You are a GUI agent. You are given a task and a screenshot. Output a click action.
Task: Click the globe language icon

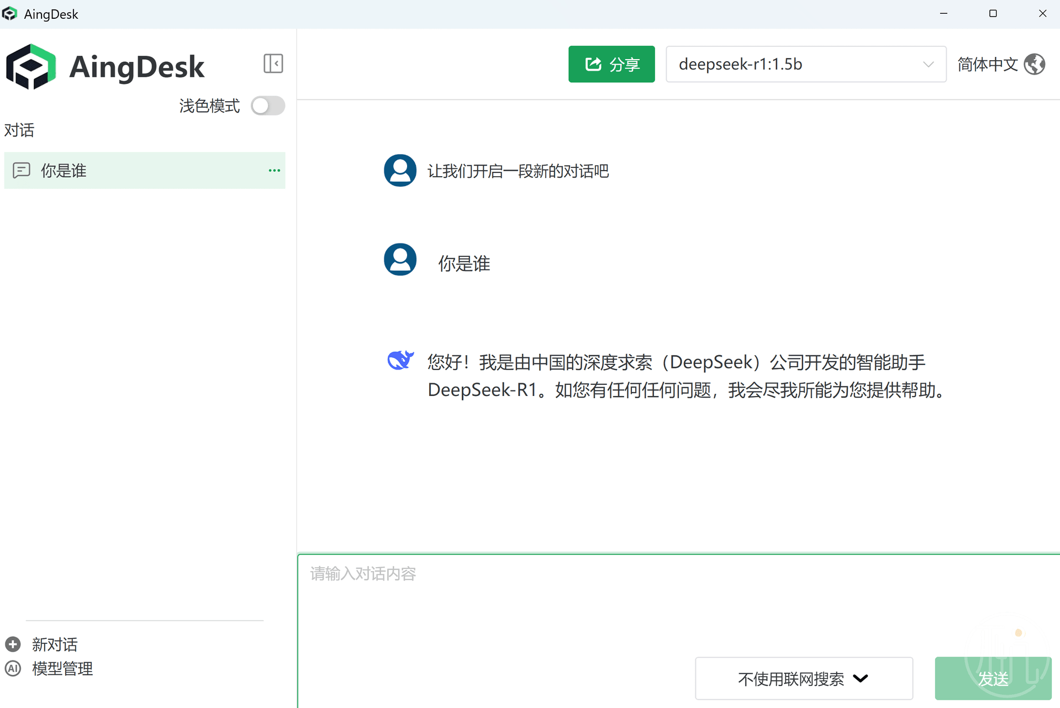click(1035, 64)
